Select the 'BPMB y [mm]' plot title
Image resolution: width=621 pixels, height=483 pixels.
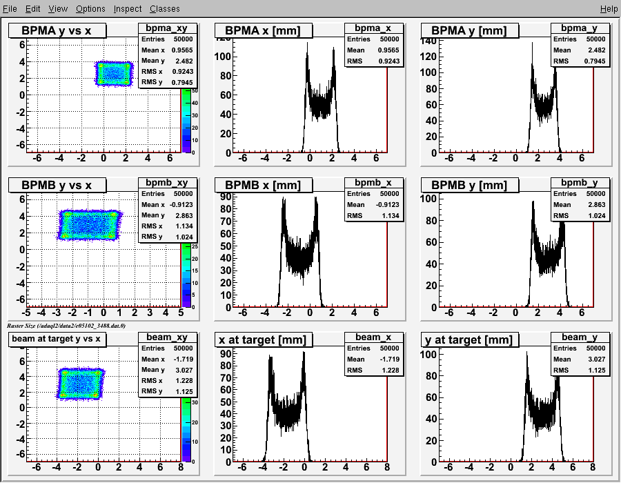tap(470, 186)
